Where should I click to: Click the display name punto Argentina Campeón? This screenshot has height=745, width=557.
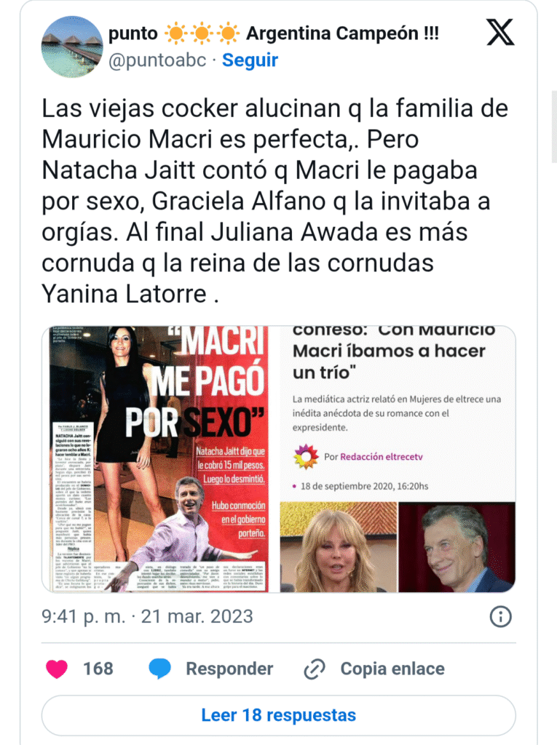tap(274, 33)
